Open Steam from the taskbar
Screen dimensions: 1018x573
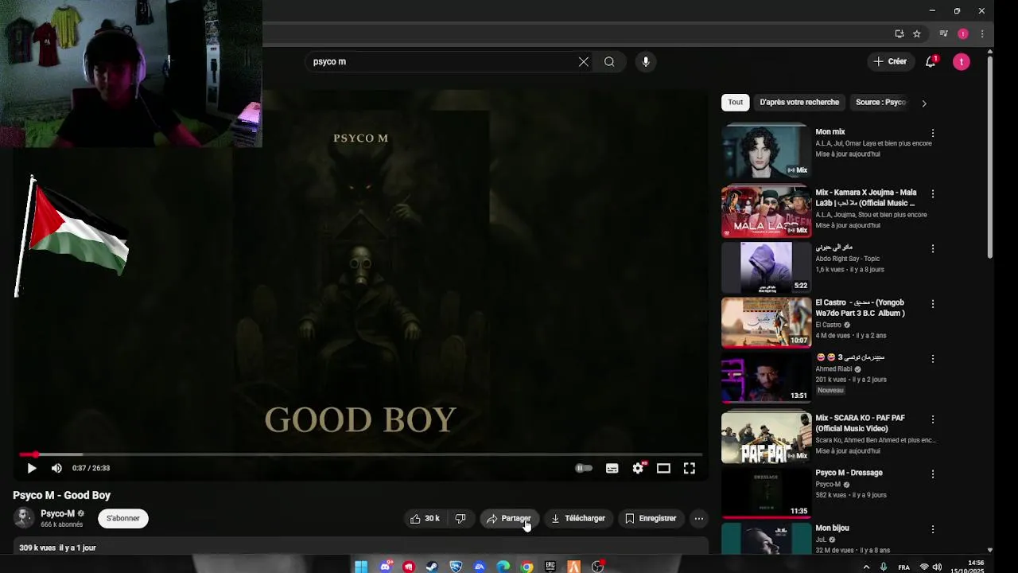point(432,567)
